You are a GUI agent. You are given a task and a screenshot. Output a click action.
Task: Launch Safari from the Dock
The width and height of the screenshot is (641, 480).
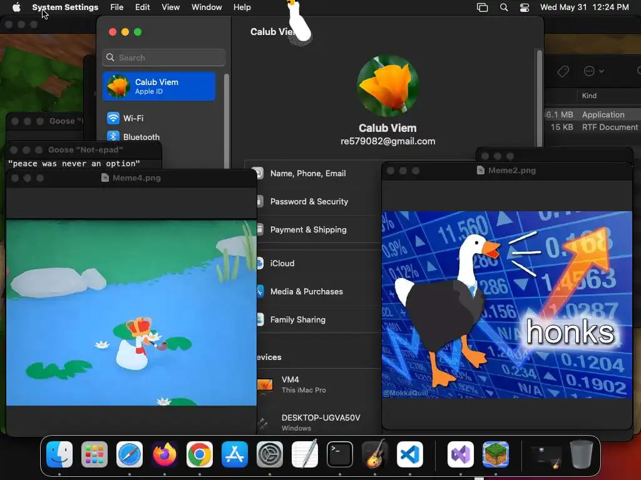point(130,454)
